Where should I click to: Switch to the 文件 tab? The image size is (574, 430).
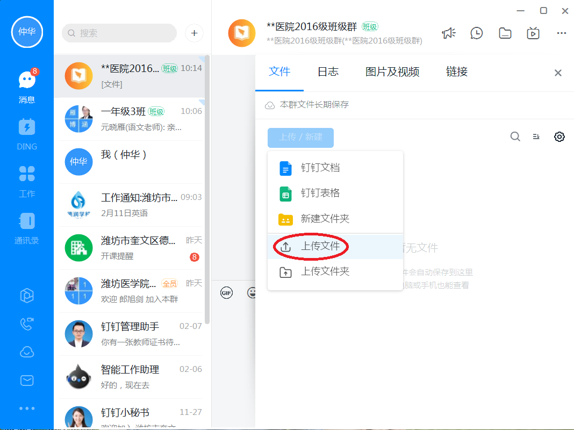(x=279, y=71)
